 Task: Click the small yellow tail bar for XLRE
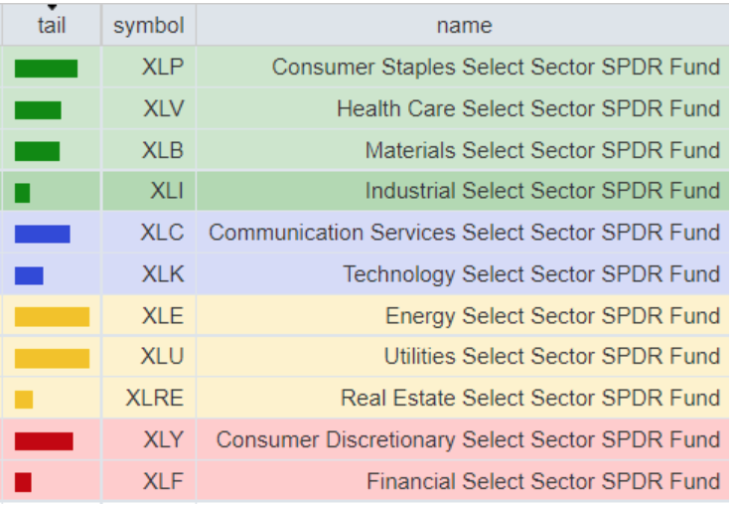(x=24, y=399)
